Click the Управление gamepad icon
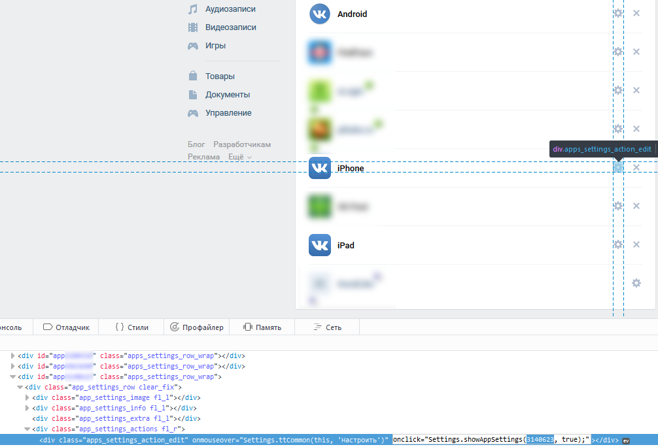 tap(192, 113)
